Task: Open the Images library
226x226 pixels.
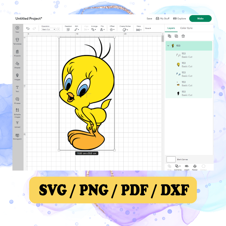Action: [17, 77]
